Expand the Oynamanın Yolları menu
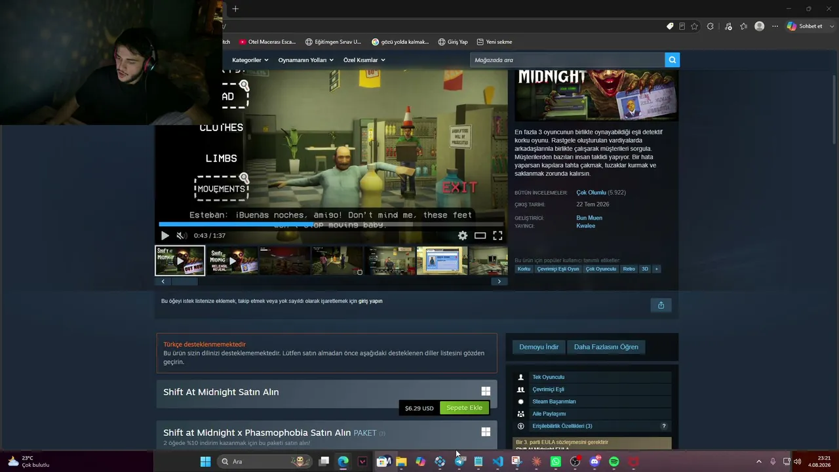This screenshot has width=839, height=472. point(306,60)
